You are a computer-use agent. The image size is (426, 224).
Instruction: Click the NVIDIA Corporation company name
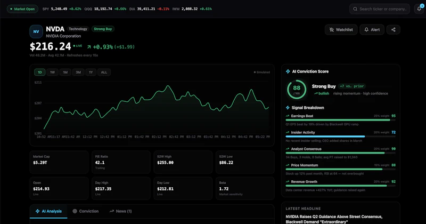coord(63,36)
